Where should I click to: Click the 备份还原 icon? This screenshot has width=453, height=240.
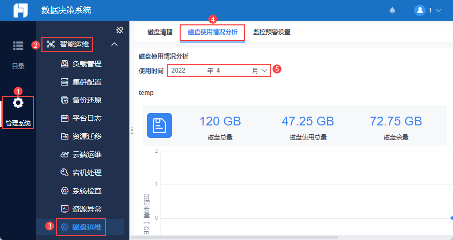[x=65, y=100]
